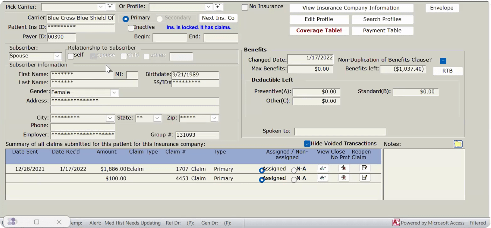
Task: View claim 4453 using the glasses icon
Action: pyautogui.click(x=323, y=178)
